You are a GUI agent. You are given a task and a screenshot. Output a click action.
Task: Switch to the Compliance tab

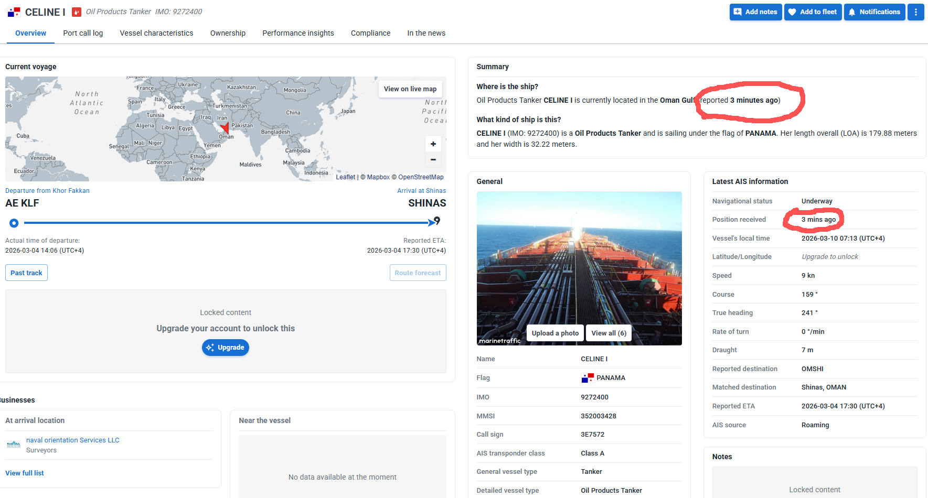pos(370,33)
